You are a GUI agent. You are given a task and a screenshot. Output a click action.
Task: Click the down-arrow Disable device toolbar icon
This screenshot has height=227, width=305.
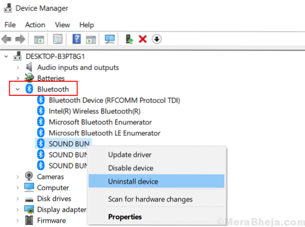click(x=156, y=39)
